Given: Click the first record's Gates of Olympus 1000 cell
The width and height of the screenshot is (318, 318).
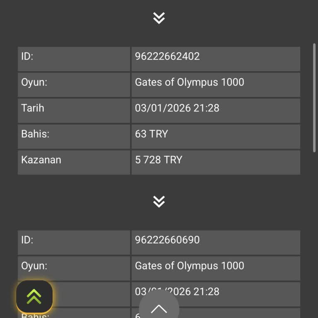Looking at the screenshot, I should tap(190, 82).
